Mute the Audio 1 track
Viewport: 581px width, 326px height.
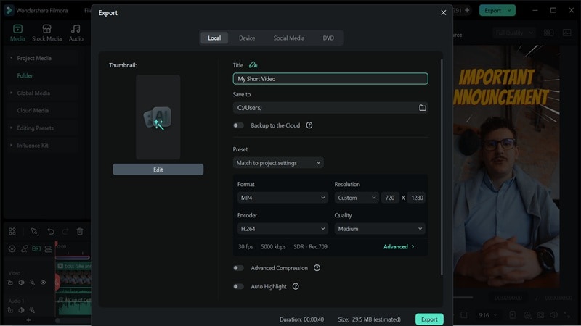coord(22,310)
